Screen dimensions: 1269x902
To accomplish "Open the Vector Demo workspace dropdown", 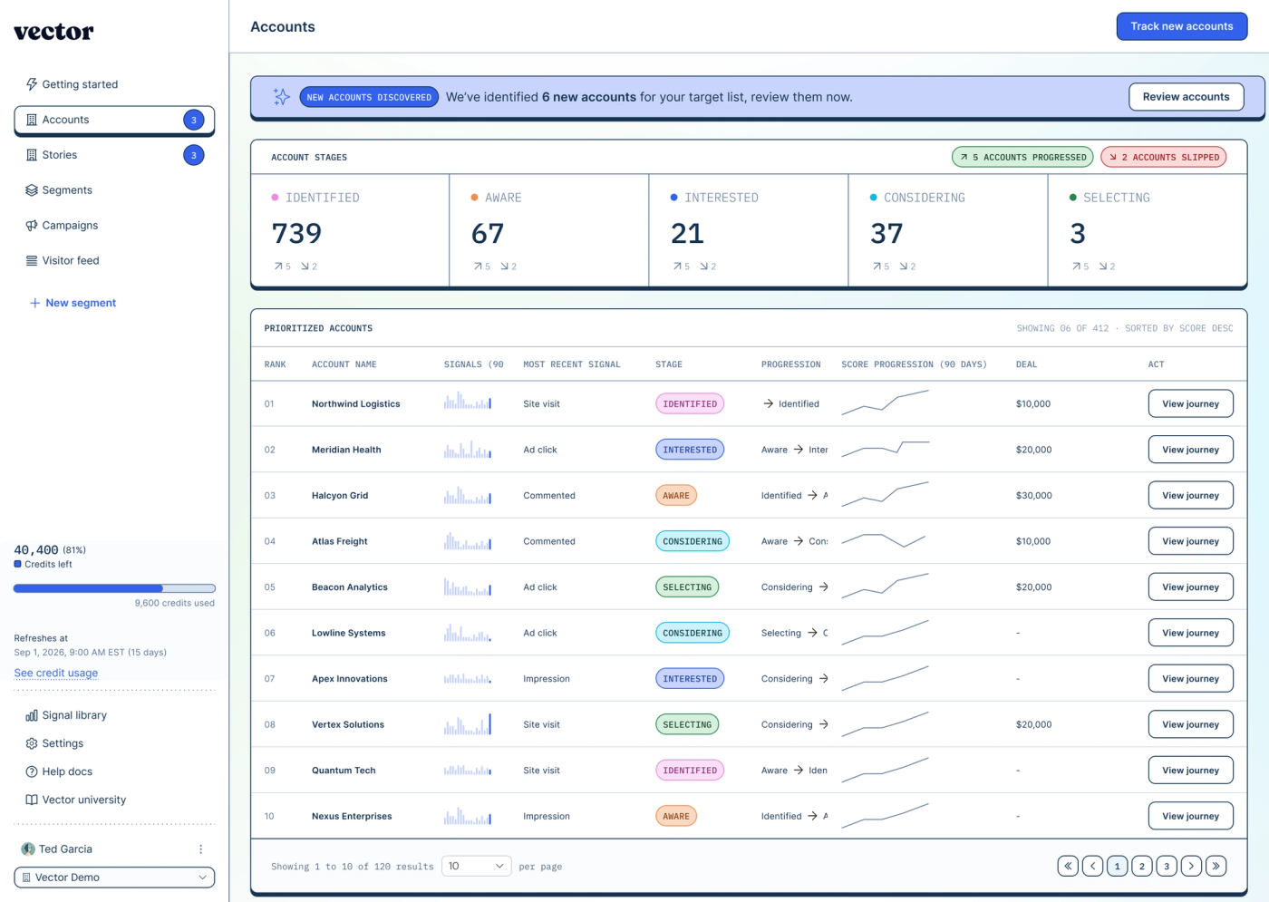I will 114,878.
